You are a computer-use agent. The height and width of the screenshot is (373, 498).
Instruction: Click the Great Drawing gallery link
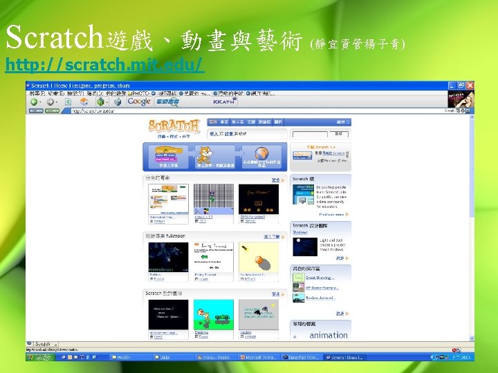point(320,278)
